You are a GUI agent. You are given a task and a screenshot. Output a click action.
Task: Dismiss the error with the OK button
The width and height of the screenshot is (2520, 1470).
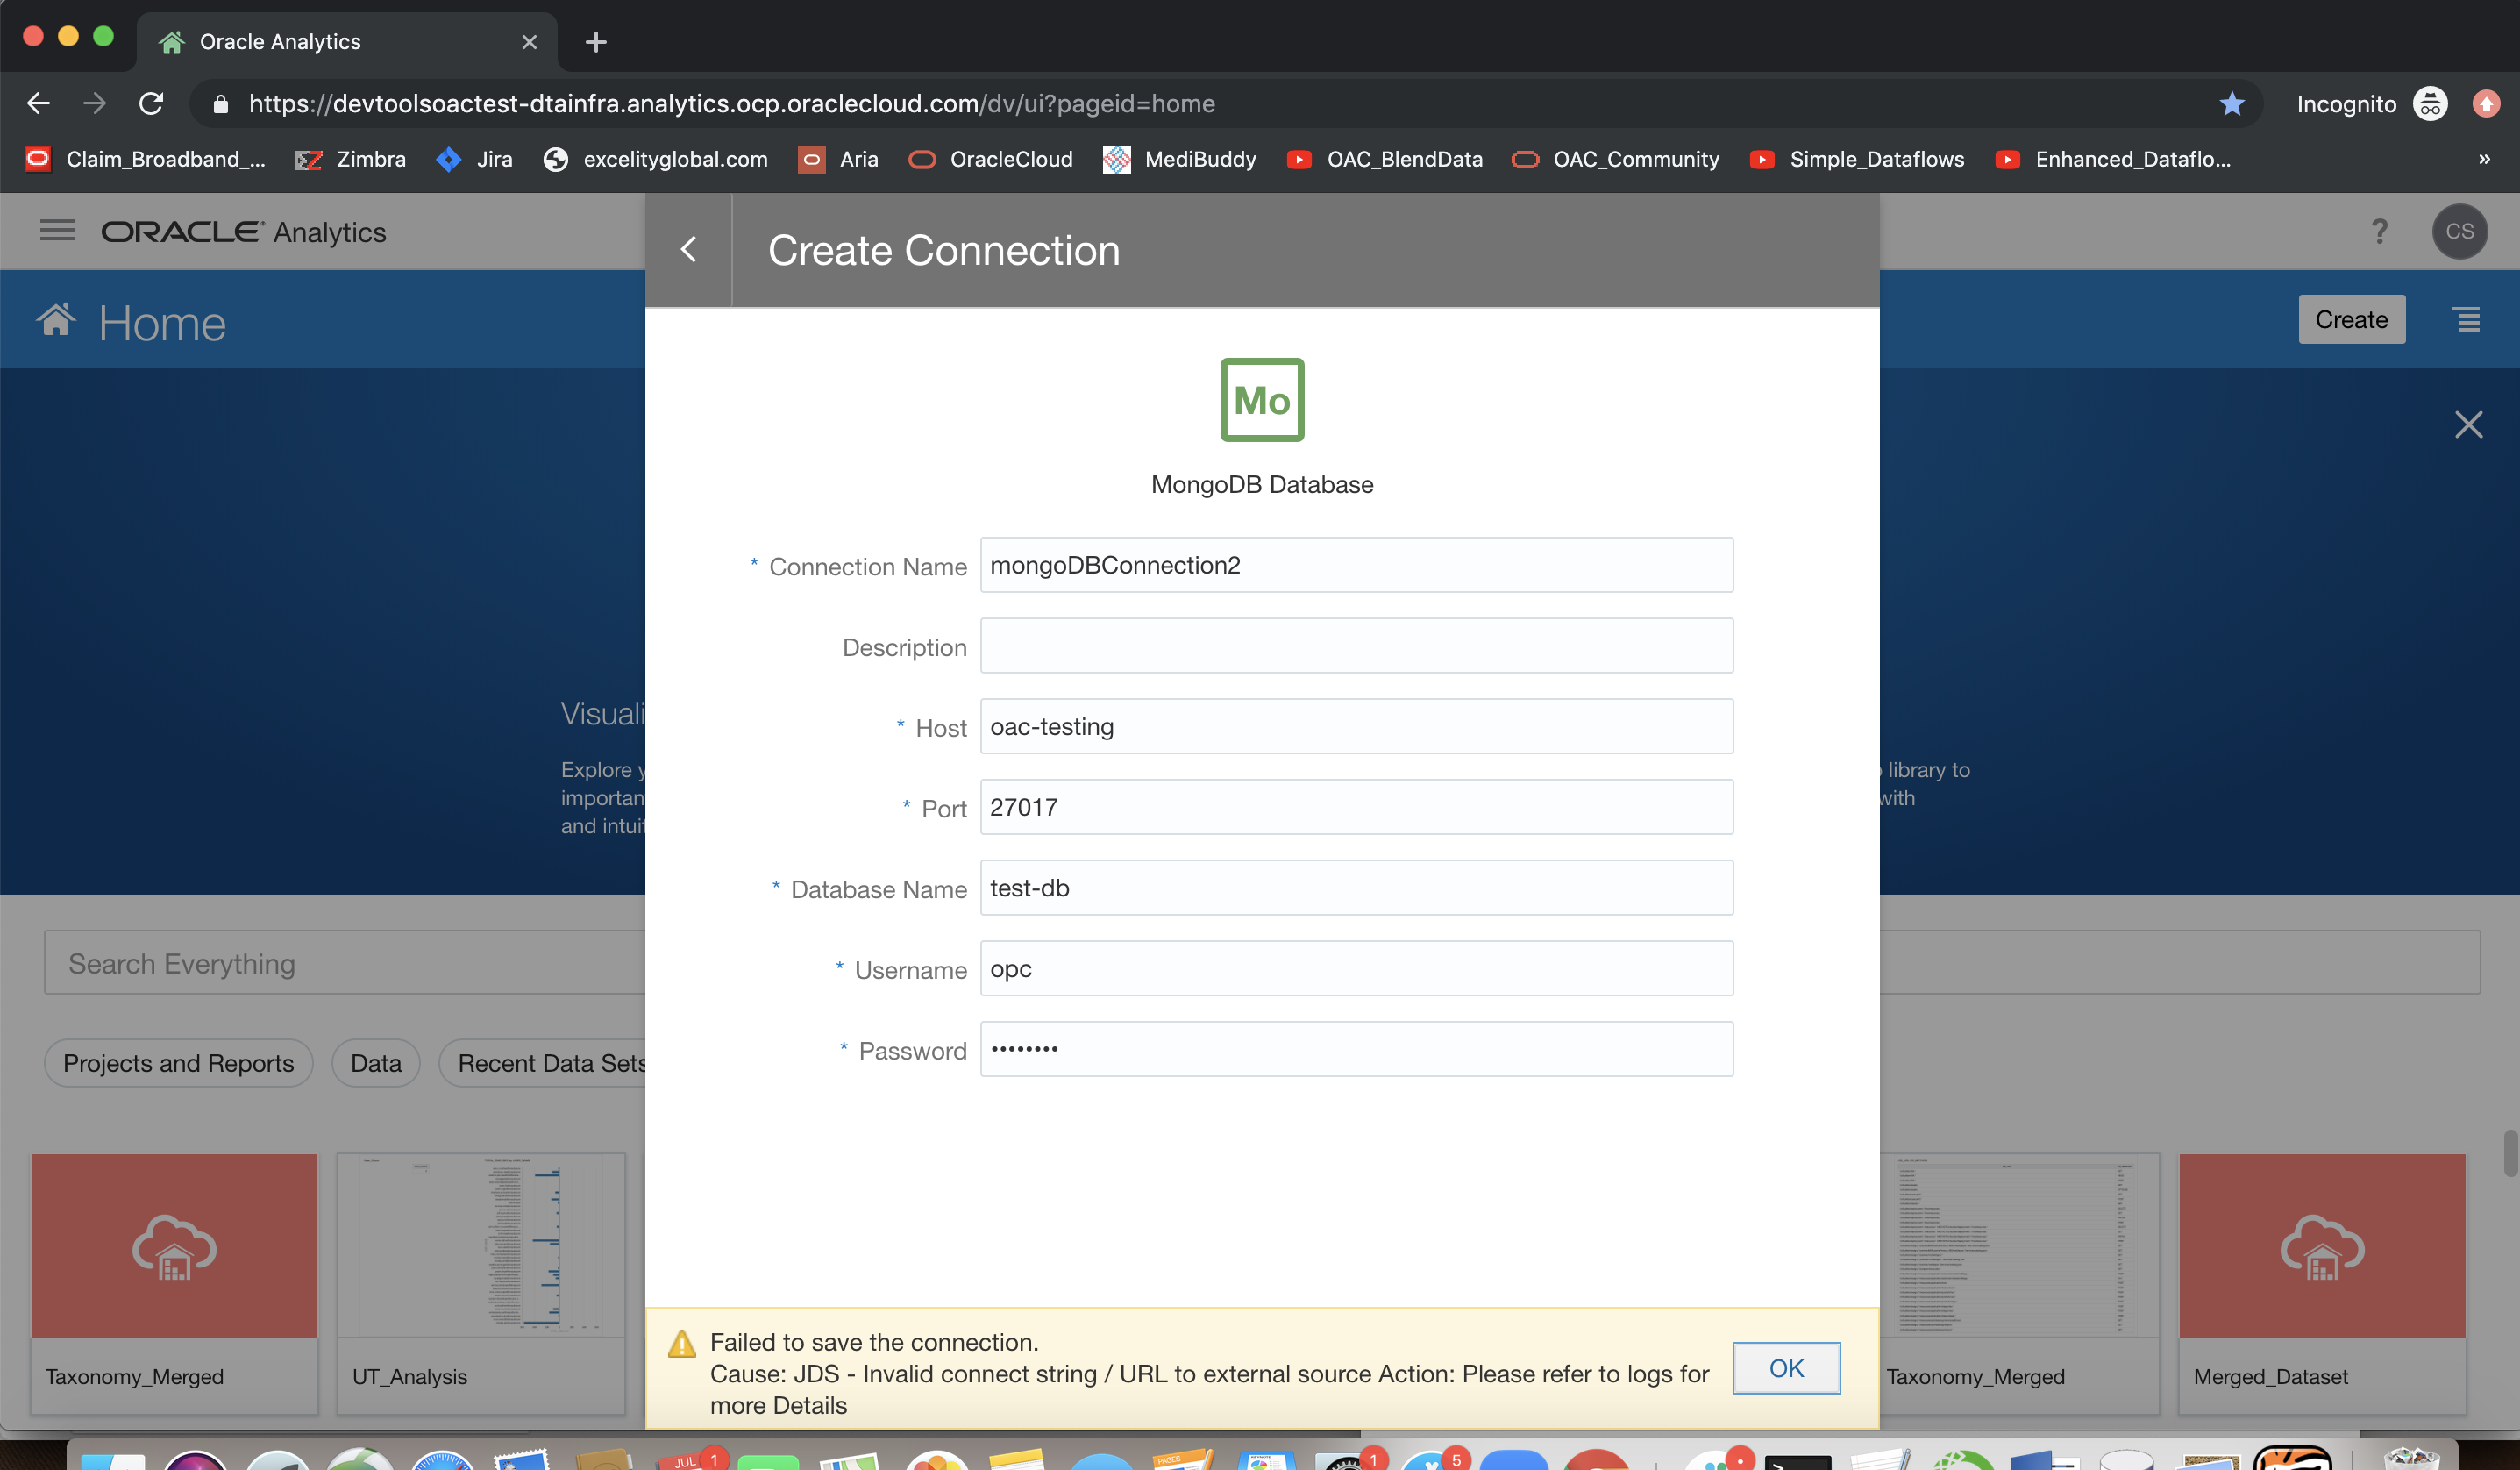click(1786, 1368)
